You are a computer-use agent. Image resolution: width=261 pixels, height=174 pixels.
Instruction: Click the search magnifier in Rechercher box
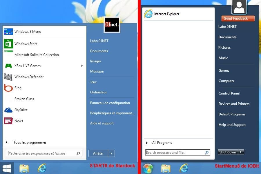tap(78, 153)
